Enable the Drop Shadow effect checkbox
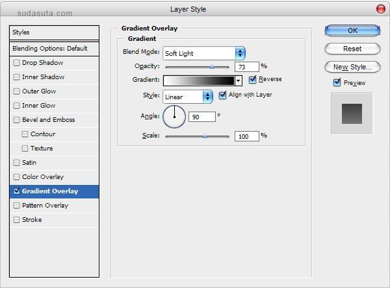390x288 pixels. click(17, 63)
